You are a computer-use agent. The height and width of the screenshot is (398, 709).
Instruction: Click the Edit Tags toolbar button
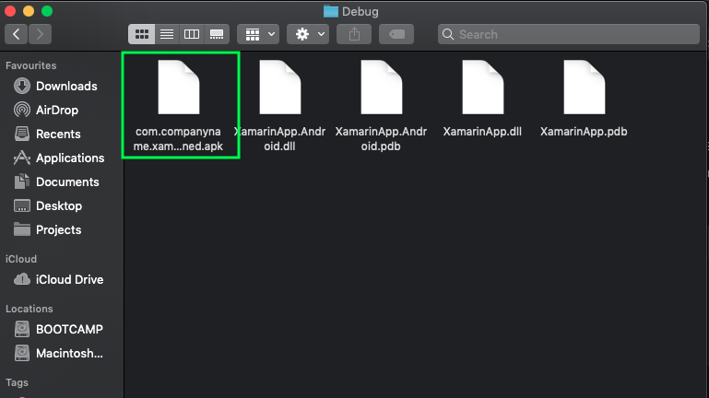[x=396, y=34]
